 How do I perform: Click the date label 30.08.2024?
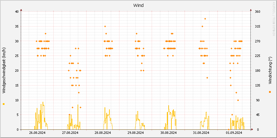point(168,133)
